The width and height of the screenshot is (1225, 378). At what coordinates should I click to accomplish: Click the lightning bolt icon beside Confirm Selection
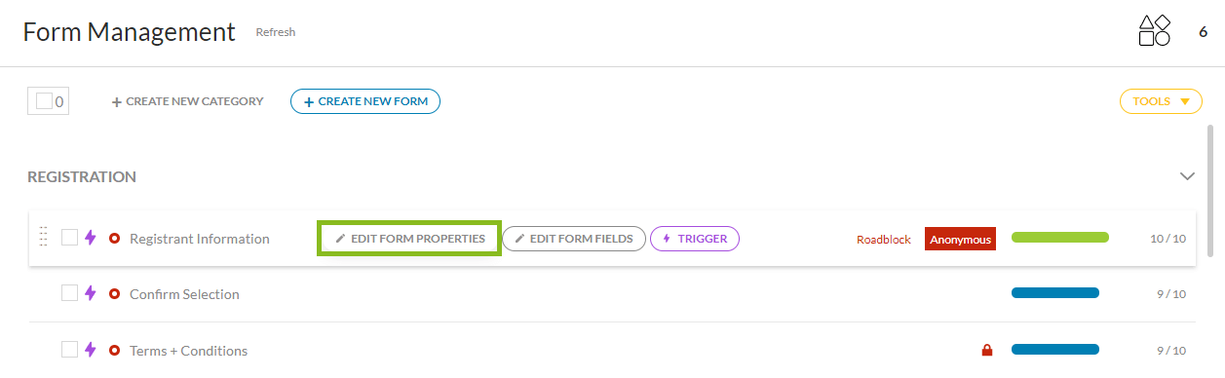point(91,293)
